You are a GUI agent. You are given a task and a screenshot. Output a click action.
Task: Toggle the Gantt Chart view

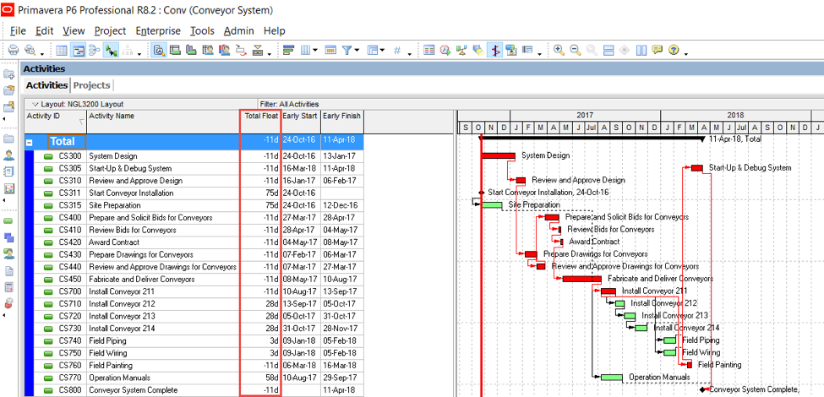click(79, 51)
